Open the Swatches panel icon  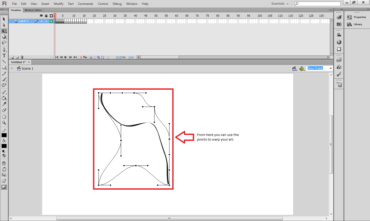tap(339, 24)
